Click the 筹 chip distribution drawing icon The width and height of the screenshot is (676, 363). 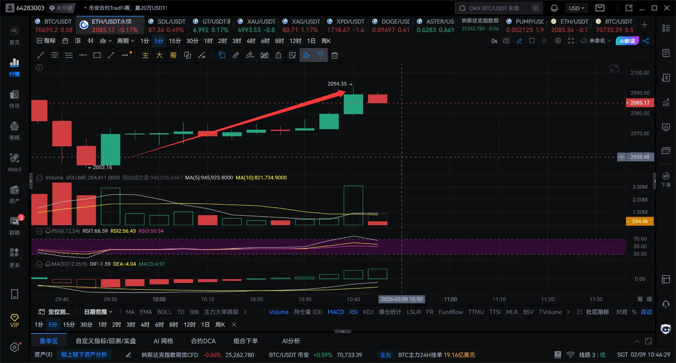pyautogui.click(x=173, y=55)
